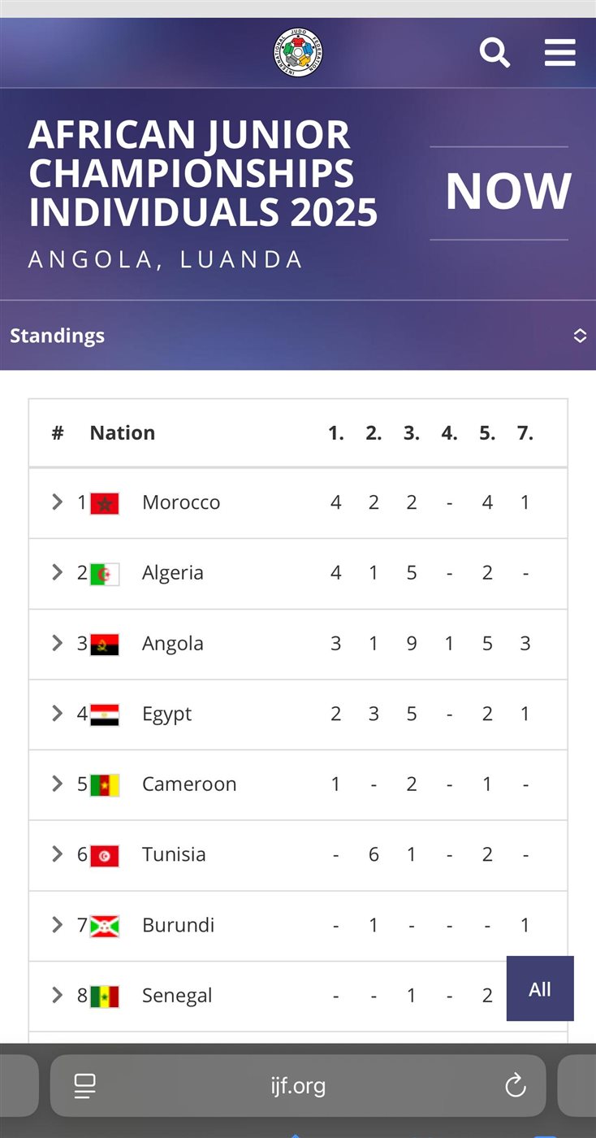Screen dimensions: 596x1138
Task: Open the Standings dropdown selector
Action: click(x=579, y=336)
